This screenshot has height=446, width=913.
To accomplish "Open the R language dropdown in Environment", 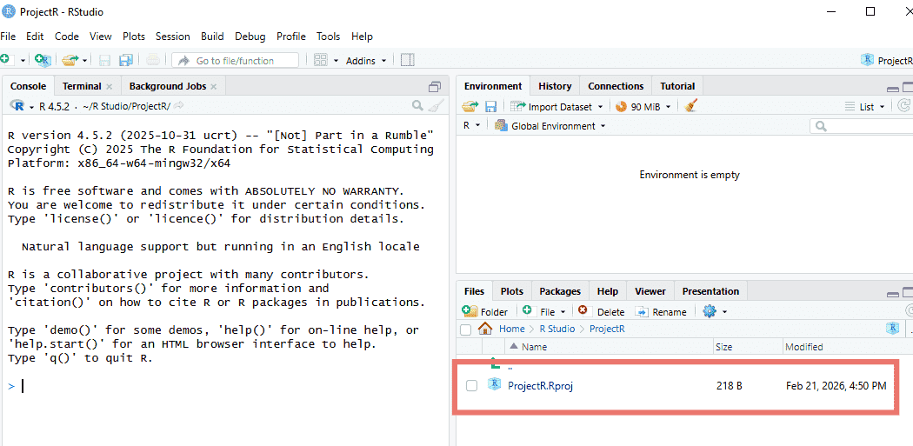I will 471,125.
